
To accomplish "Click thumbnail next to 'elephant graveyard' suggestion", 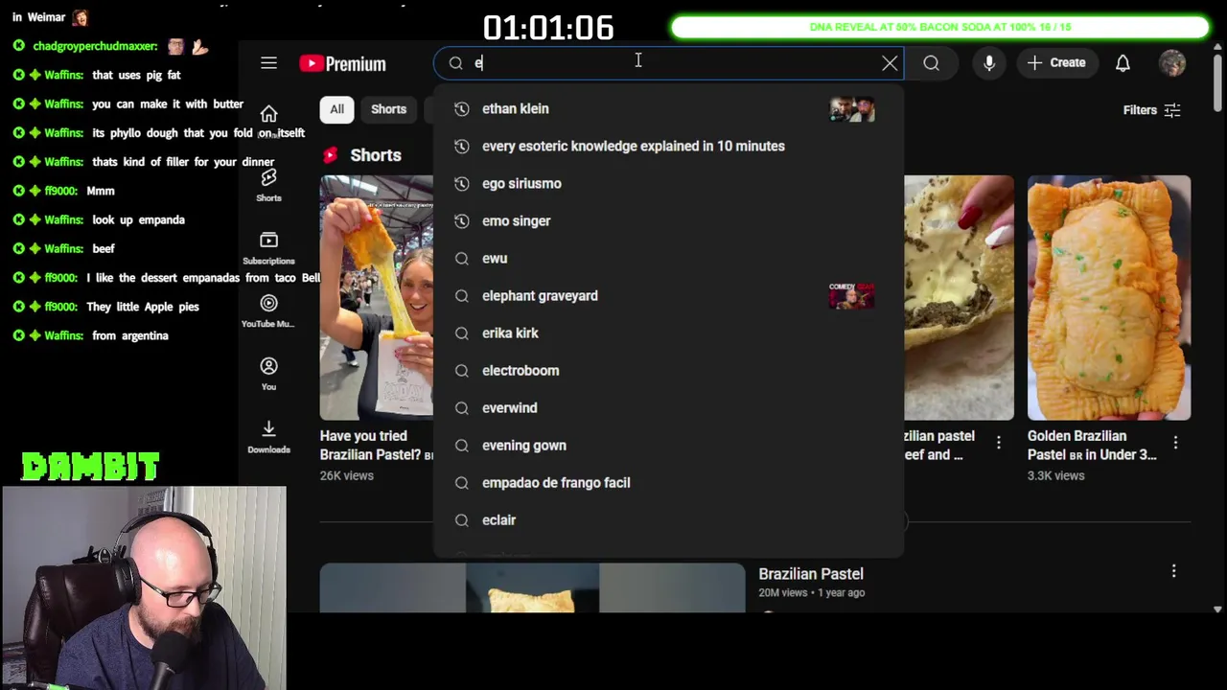I will point(851,296).
